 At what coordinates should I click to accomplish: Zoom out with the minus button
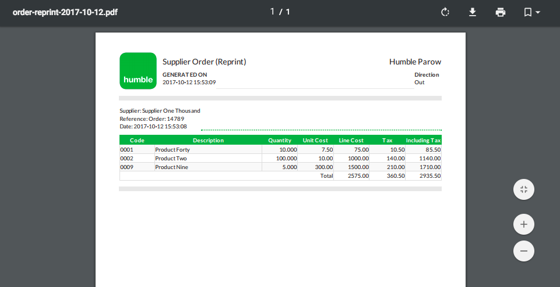pos(523,251)
